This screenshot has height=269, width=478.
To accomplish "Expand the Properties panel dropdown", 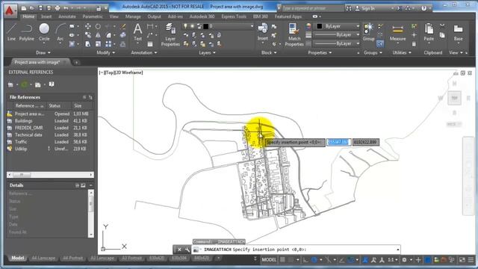I will click(319, 53).
